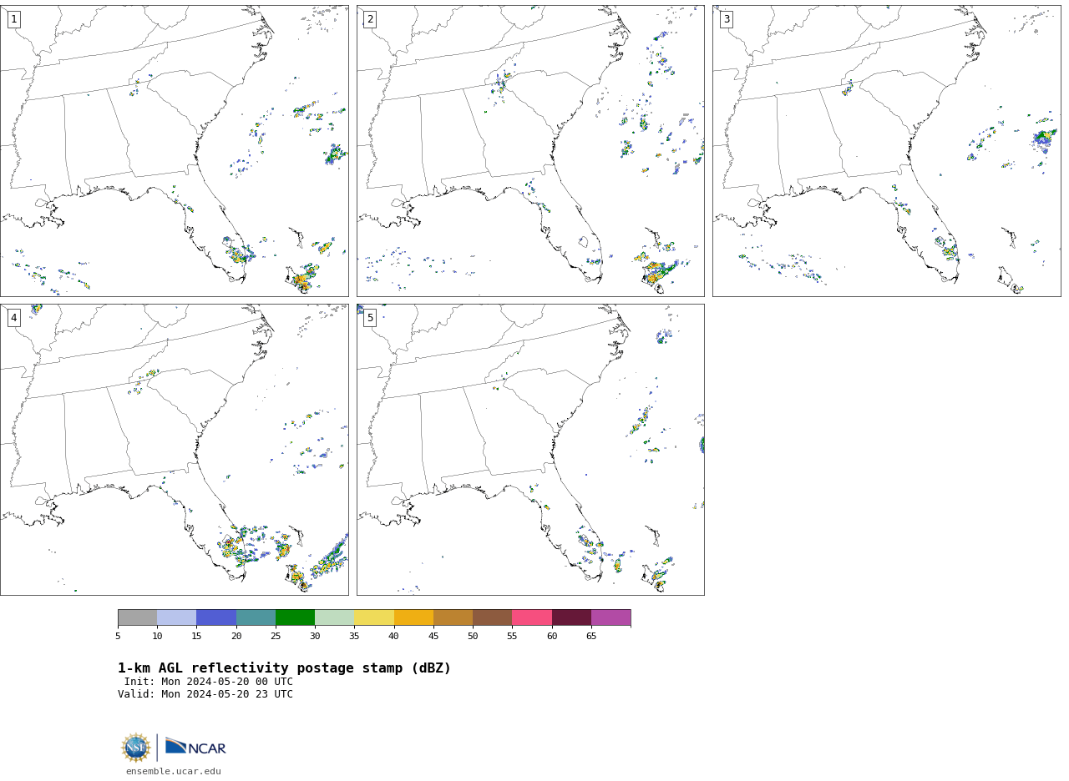This screenshot has width=1069, height=781.
Task: Click the brown 50-55 dBZ swatch
Action: tap(492, 617)
